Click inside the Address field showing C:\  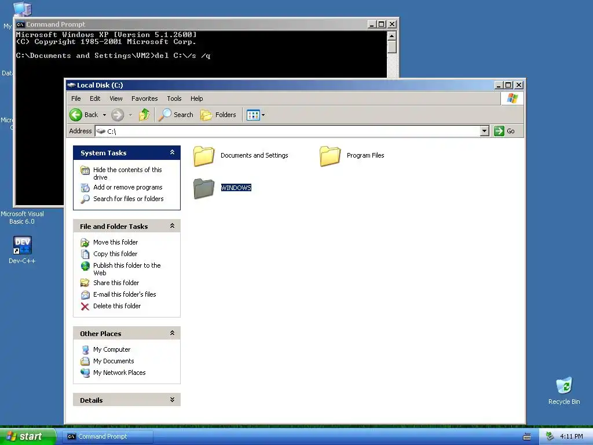tap(288, 131)
